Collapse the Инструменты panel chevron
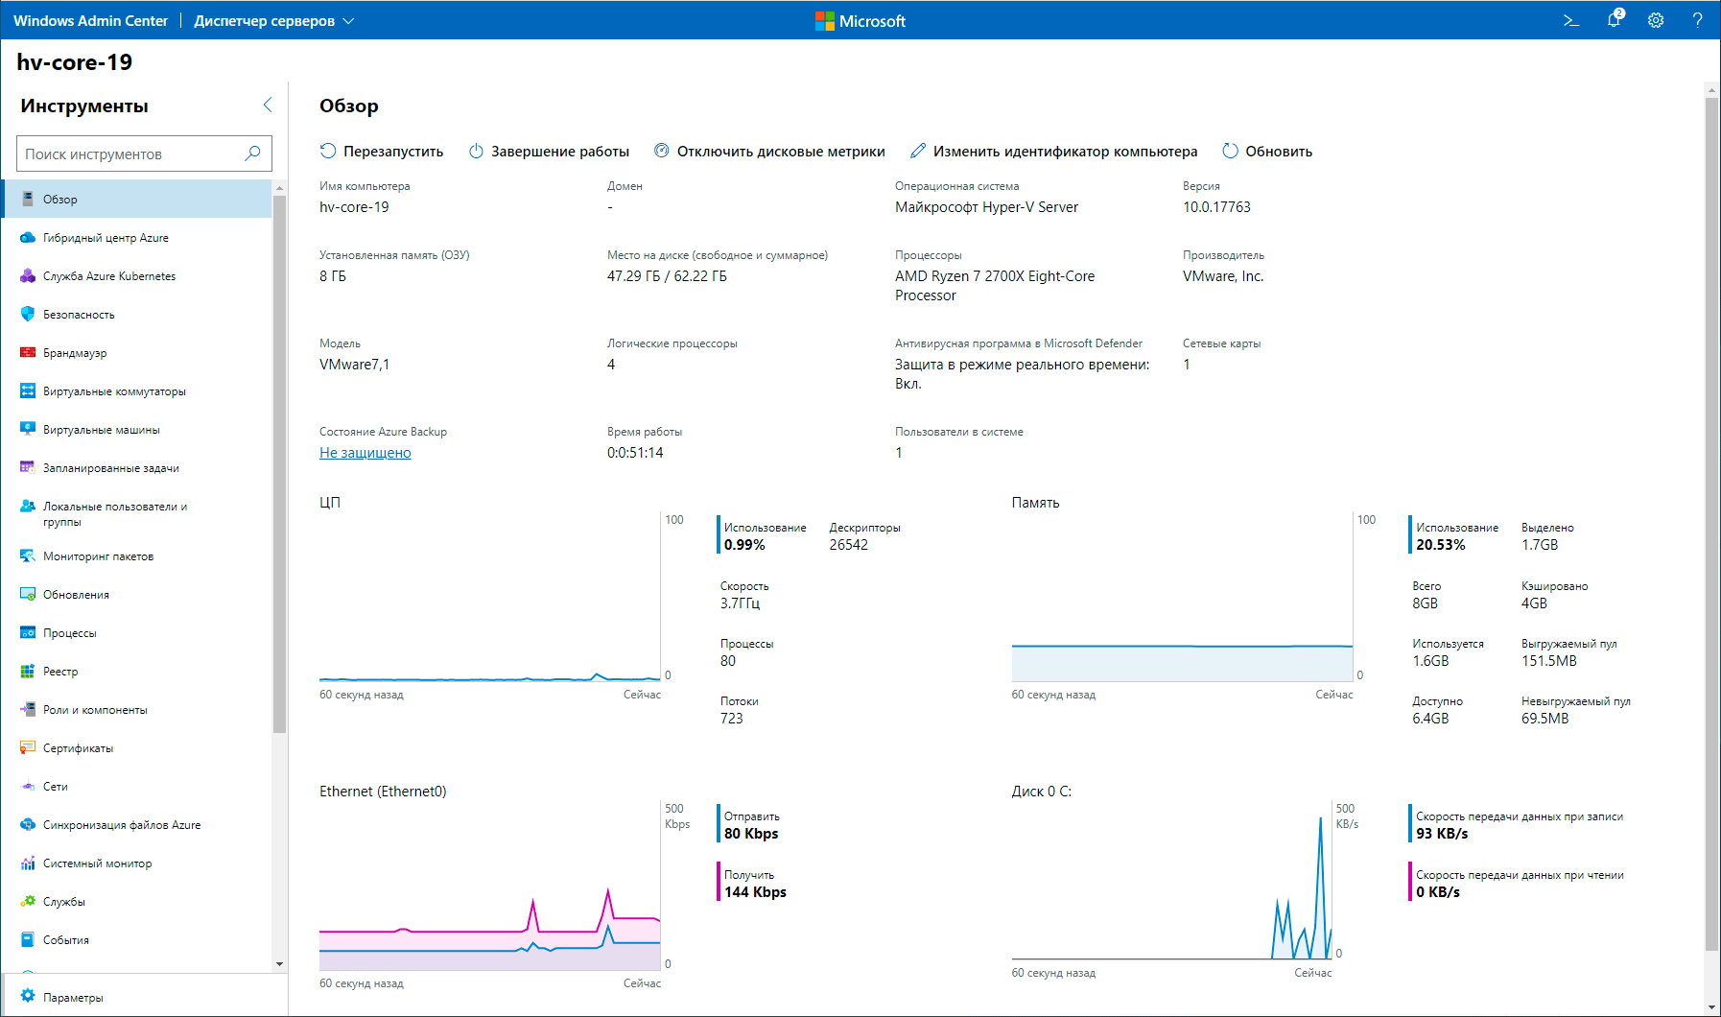This screenshot has height=1017, width=1721. [x=268, y=106]
